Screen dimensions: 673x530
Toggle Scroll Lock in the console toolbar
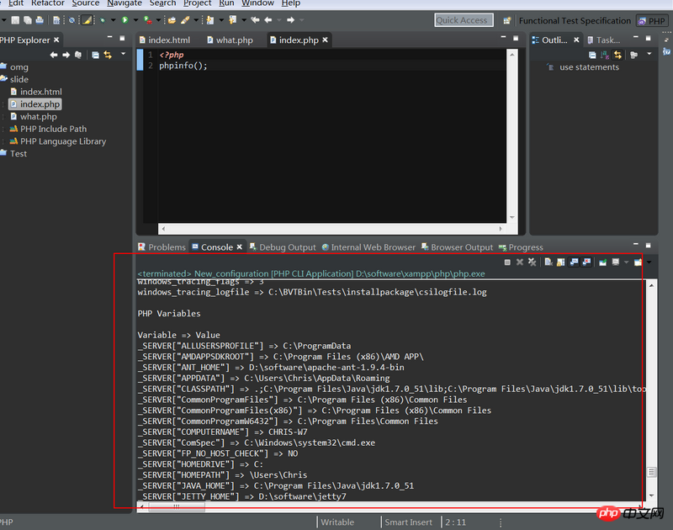(561, 262)
